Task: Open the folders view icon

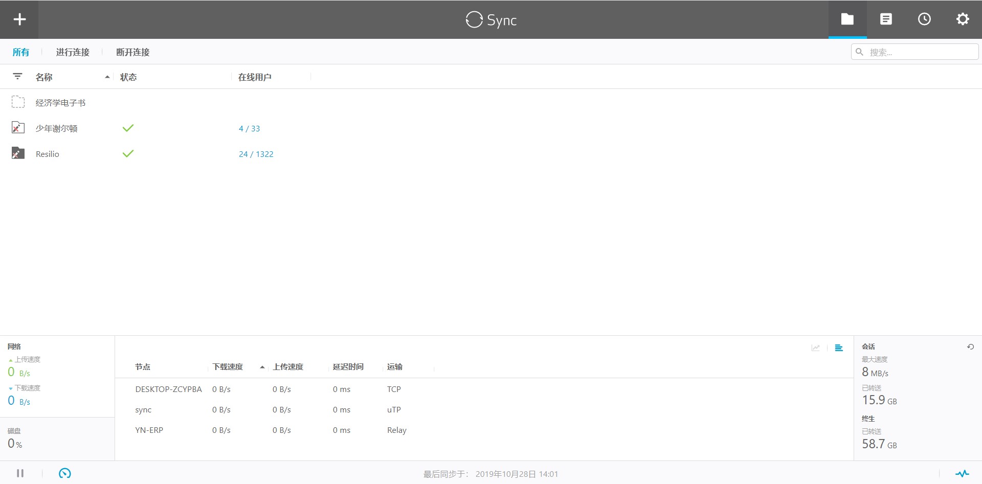Action: [x=847, y=19]
